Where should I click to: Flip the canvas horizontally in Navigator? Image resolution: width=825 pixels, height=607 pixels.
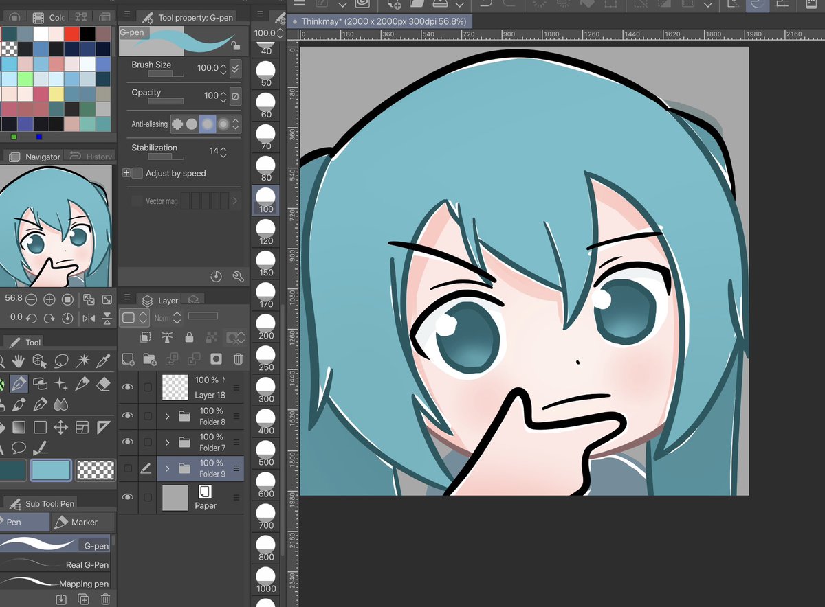(89, 318)
